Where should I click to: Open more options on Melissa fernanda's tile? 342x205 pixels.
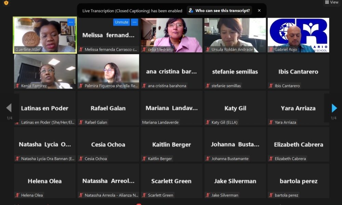click(134, 22)
